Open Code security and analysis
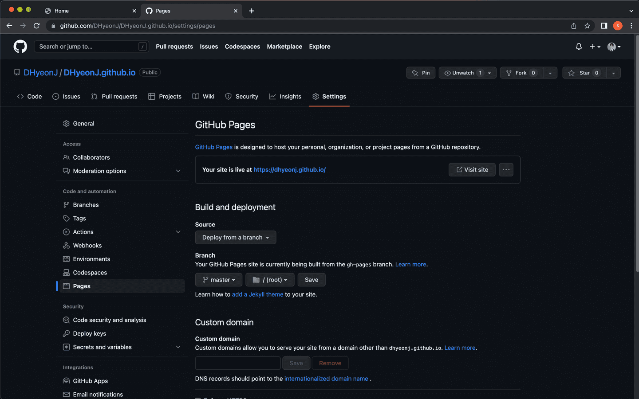Image resolution: width=639 pixels, height=399 pixels. click(121, 320)
